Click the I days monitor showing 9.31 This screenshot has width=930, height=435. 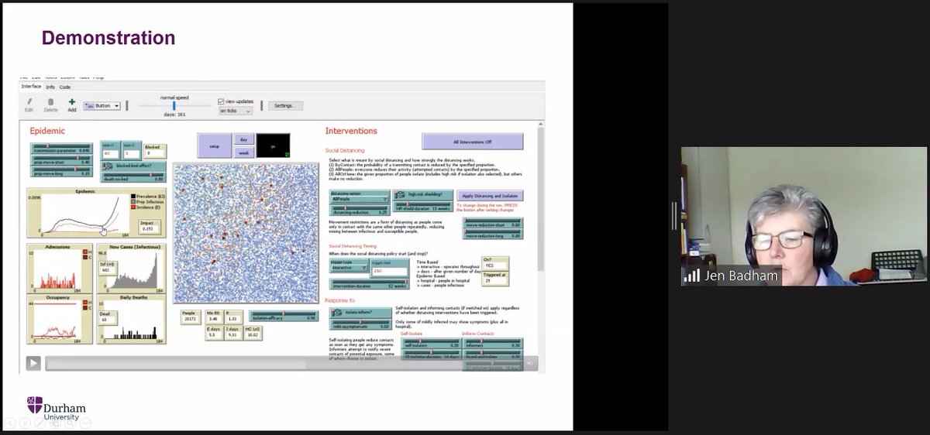pos(233,332)
